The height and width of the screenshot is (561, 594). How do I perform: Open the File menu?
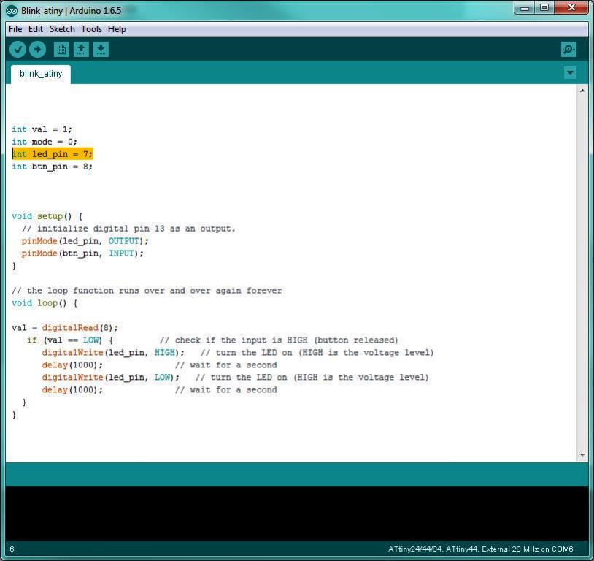point(15,29)
